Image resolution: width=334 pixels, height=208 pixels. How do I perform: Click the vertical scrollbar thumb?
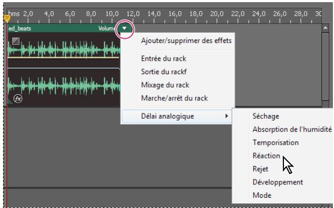[x=325, y=66]
